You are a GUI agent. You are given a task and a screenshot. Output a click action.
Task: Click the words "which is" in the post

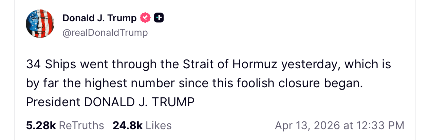pos(368,64)
